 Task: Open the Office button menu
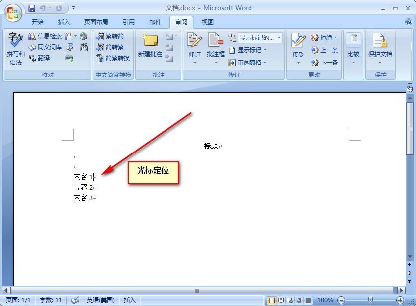[14, 13]
